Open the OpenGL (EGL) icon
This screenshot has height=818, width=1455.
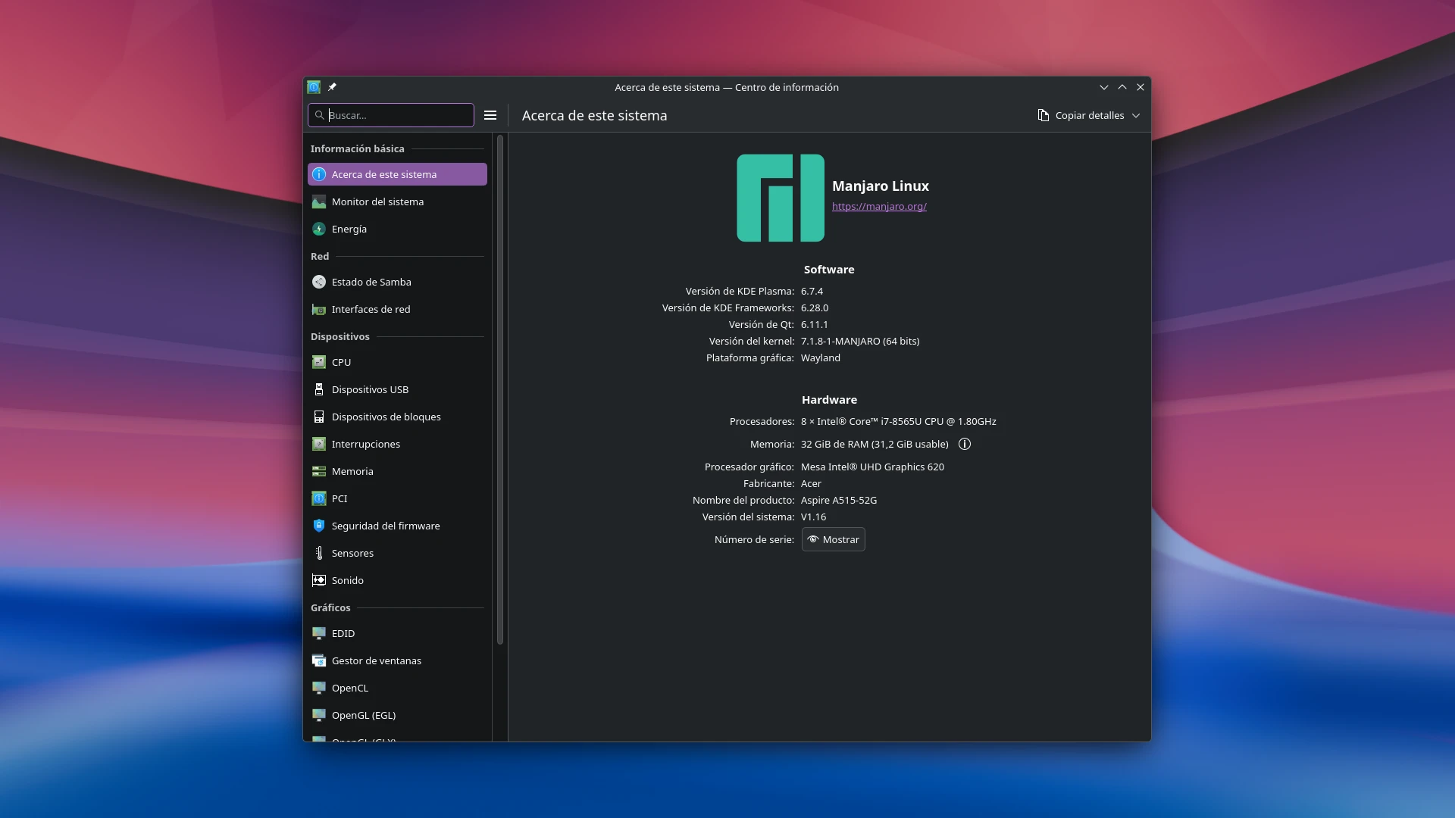coord(319,715)
